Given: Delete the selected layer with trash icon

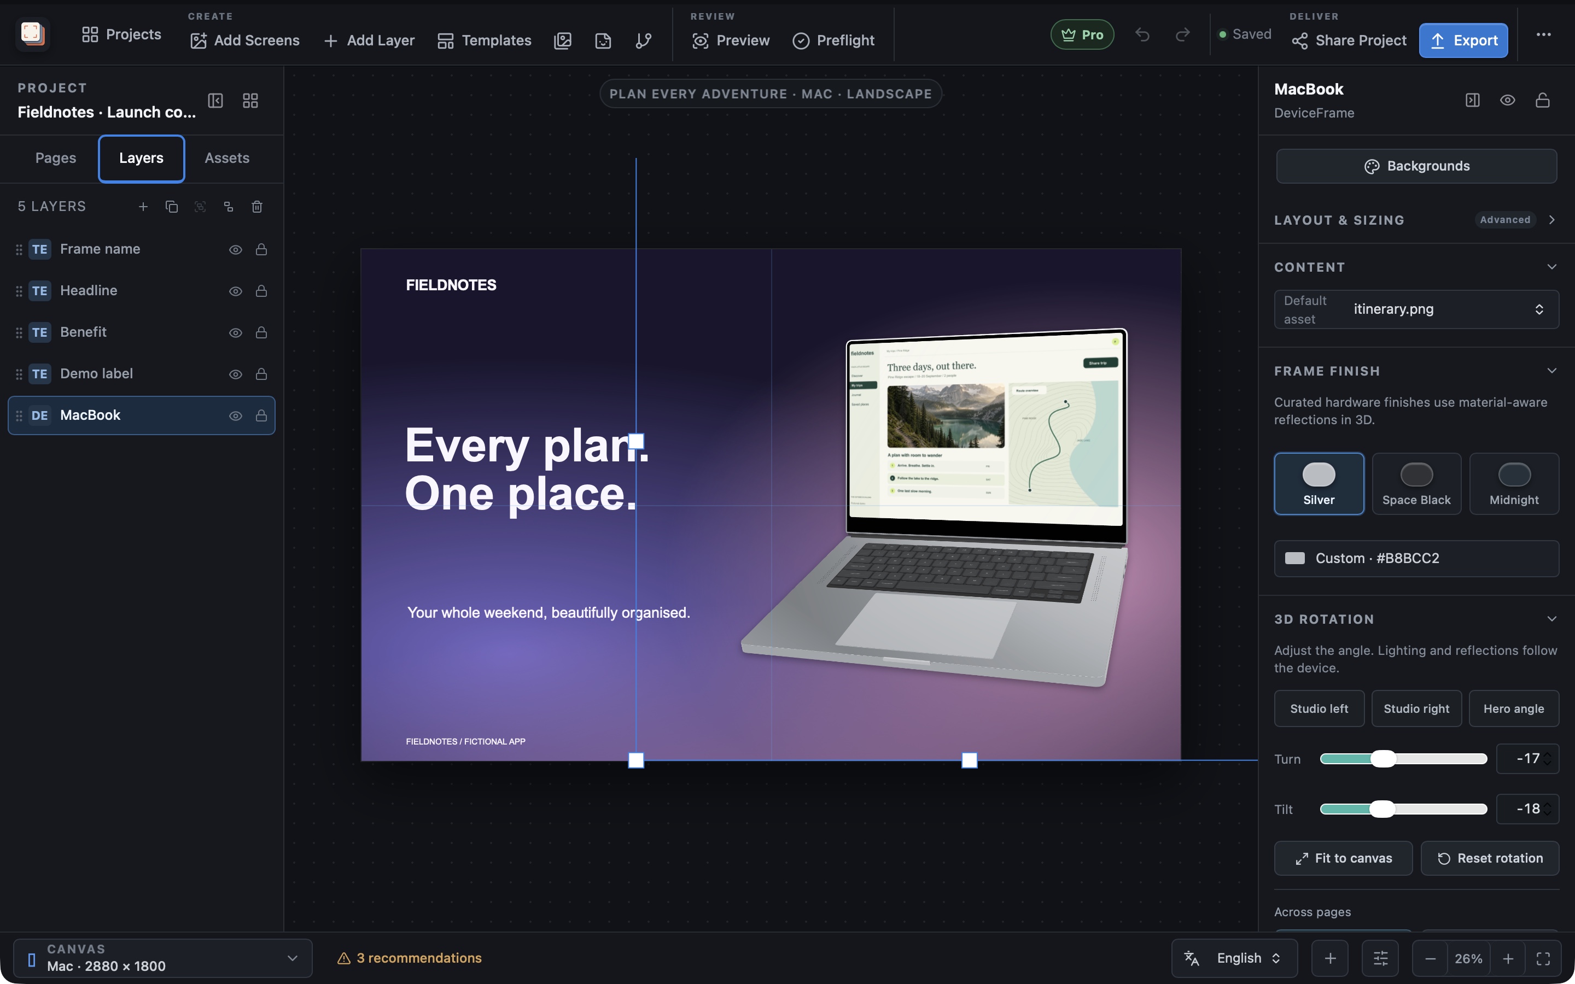Looking at the screenshot, I should 257,206.
